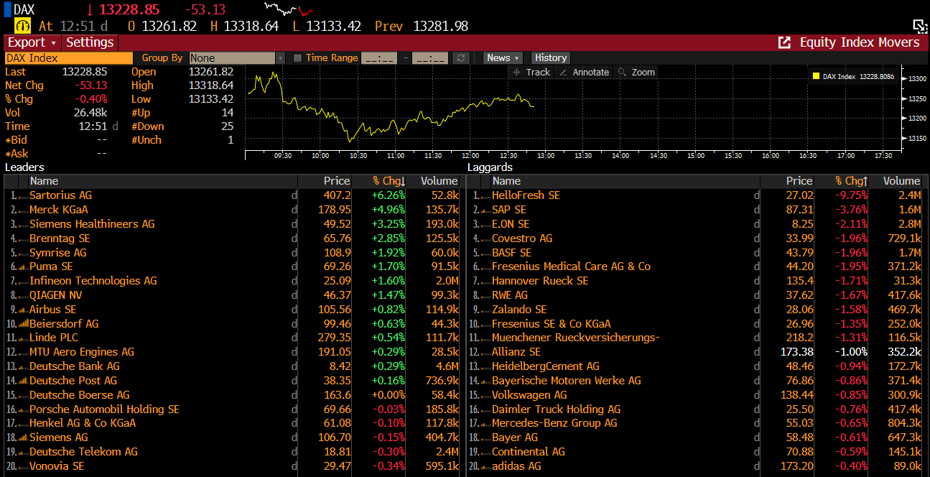Click the DAX Index input field
Viewport: 930px width, 477px height.
coord(68,58)
